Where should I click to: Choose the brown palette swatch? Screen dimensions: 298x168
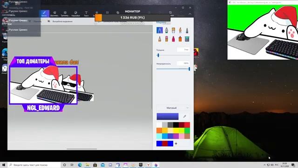[x=187, y=136]
